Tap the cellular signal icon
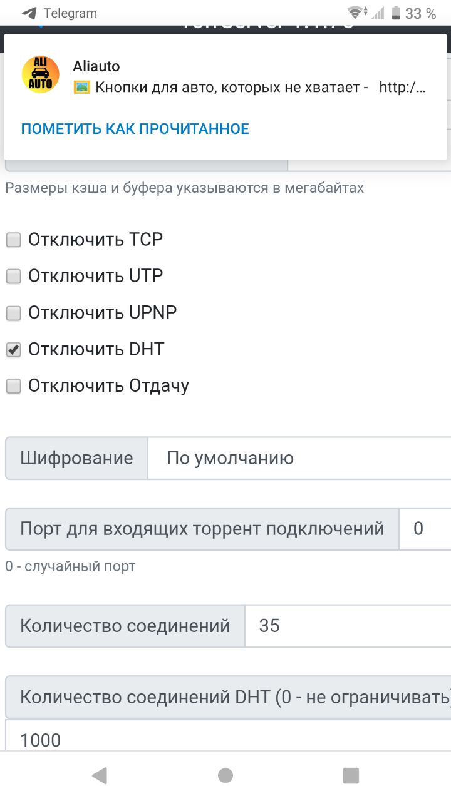This screenshot has width=451, height=801. [x=378, y=13]
